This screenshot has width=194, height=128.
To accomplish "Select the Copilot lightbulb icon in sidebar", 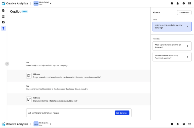I will pyautogui.click(x=3, y=28).
